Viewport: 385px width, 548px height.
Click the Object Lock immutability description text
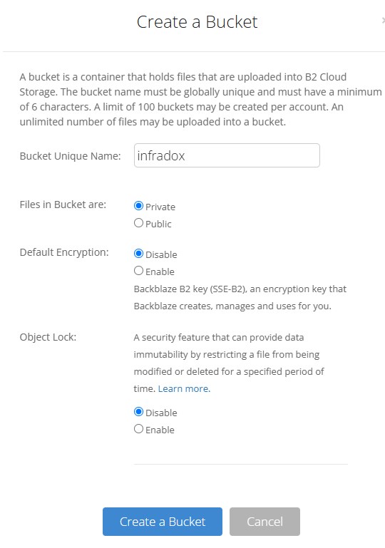point(229,363)
